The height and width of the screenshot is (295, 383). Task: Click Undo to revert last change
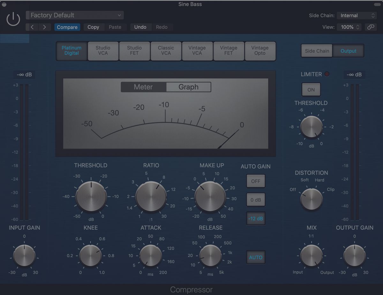tap(140, 27)
